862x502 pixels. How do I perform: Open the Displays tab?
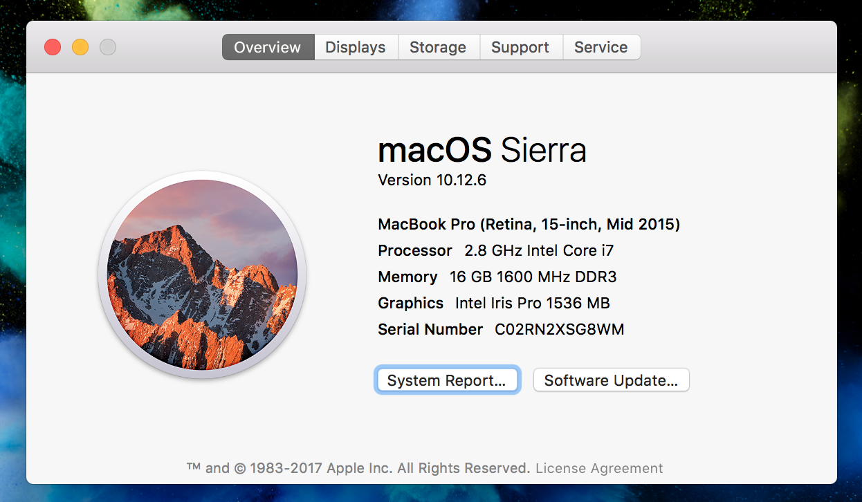[356, 47]
